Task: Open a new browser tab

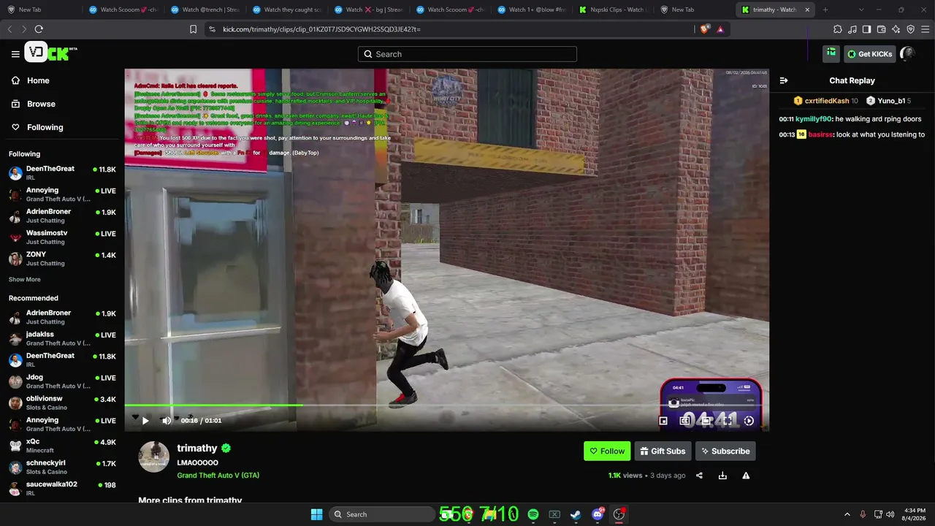Action: coord(825,9)
